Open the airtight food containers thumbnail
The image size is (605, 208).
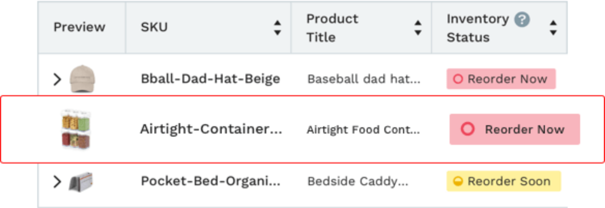coord(76,129)
